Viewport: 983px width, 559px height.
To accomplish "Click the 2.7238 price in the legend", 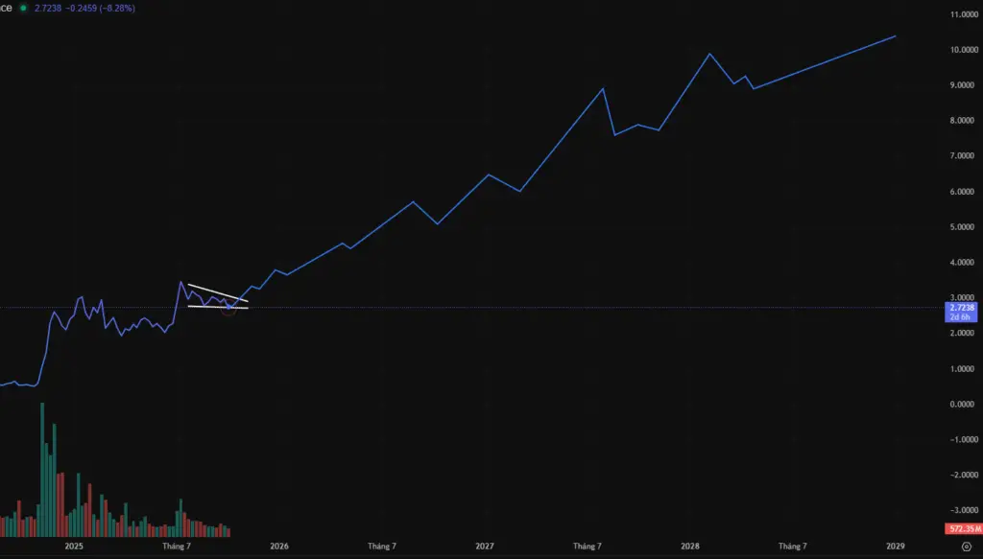I will [48, 7].
